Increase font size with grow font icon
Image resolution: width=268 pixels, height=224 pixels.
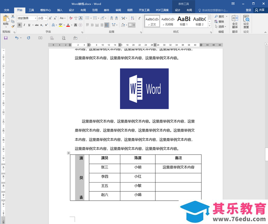(x=50, y=18)
